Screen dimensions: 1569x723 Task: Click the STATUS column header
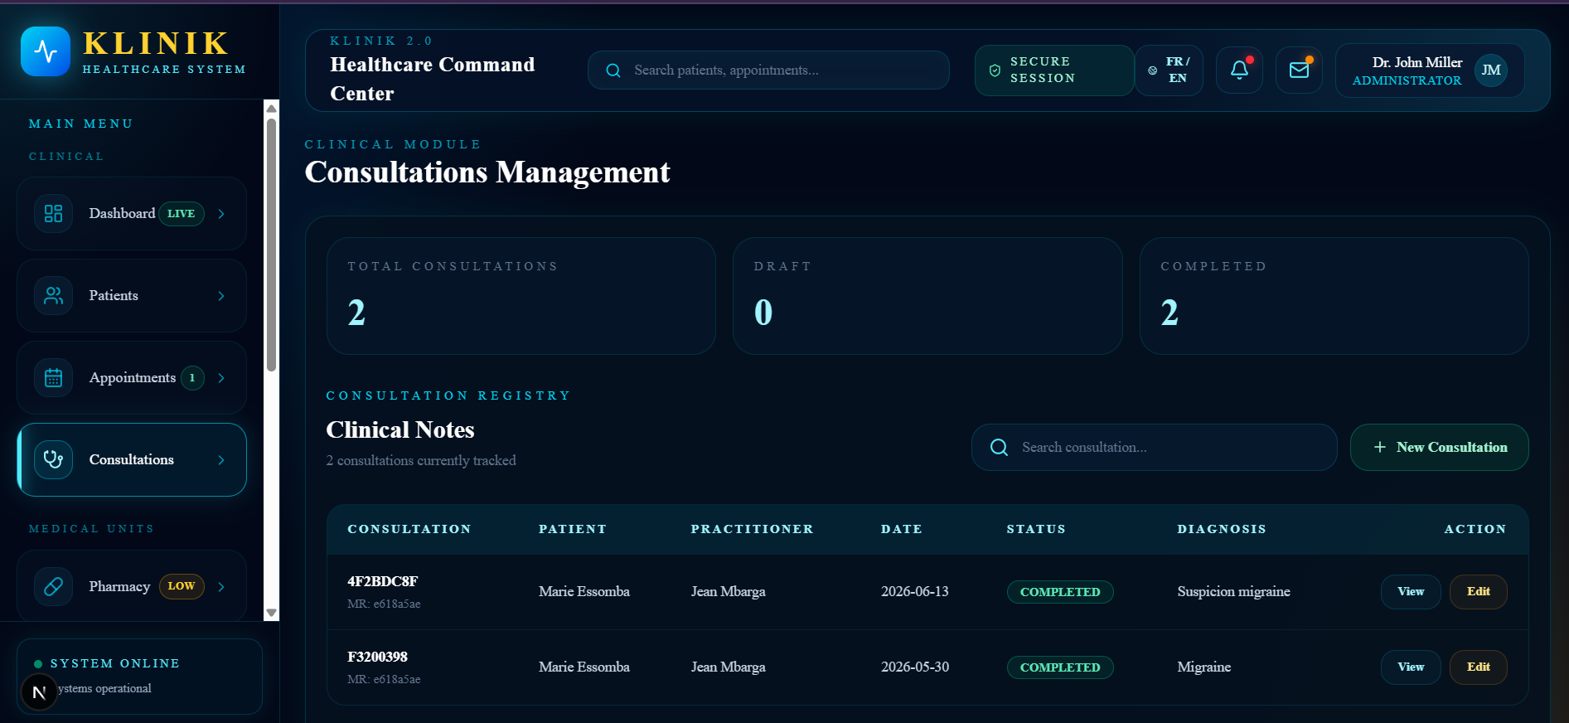[x=1036, y=529]
